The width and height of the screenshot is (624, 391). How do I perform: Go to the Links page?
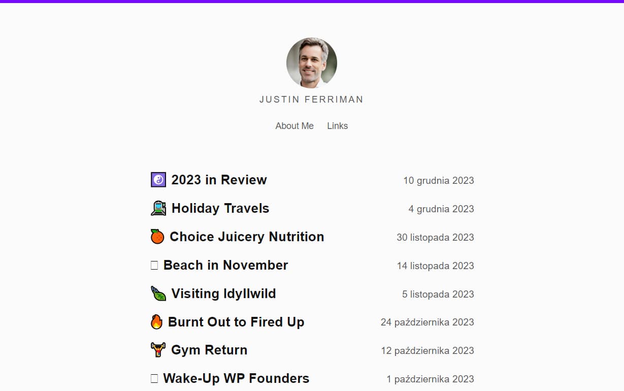click(x=338, y=126)
